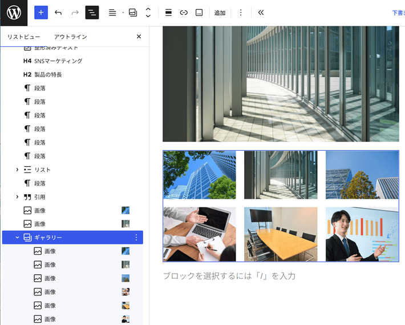Undo the last change
Image resolution: width=405 pixels, height=325 pixels.
(x=58, y=13)
